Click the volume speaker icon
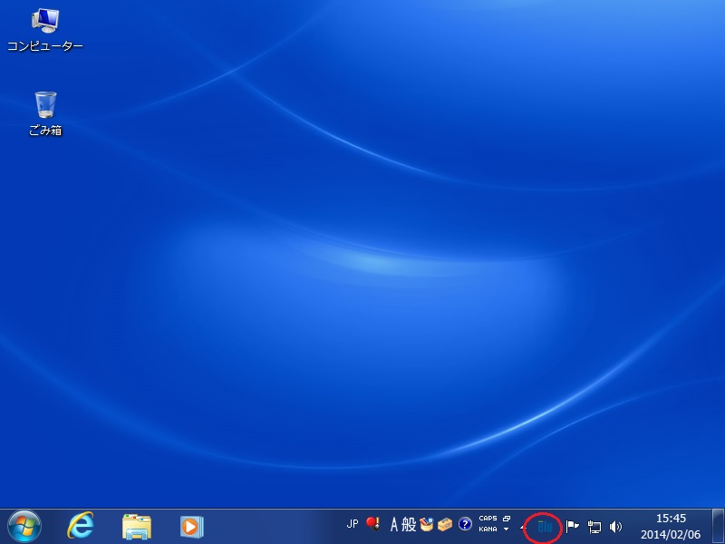 616,526
